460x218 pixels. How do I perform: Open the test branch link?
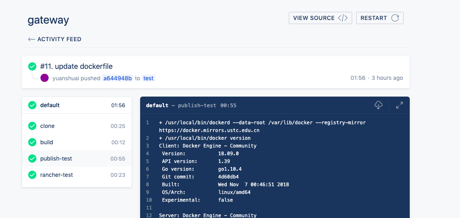[x=148, y=78]
